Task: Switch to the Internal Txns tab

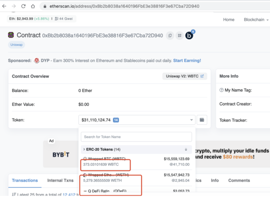Action: coord(60,181)
